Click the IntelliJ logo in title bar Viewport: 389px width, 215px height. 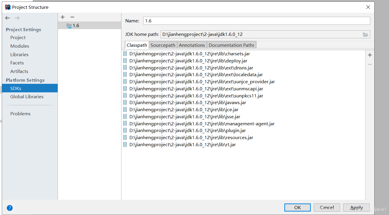point(8,7)
